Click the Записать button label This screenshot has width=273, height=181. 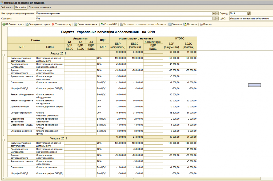pos(177,24)
